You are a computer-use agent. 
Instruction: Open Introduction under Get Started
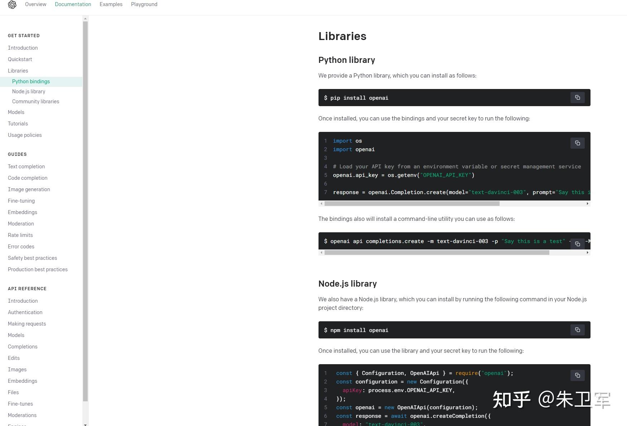[23, 48]
